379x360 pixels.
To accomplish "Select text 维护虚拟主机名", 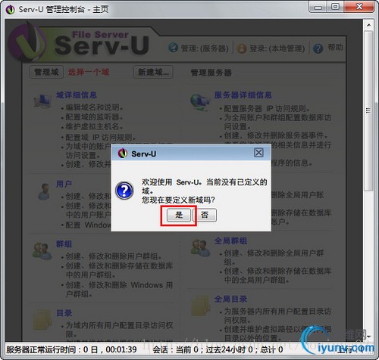I will [92, 126].
